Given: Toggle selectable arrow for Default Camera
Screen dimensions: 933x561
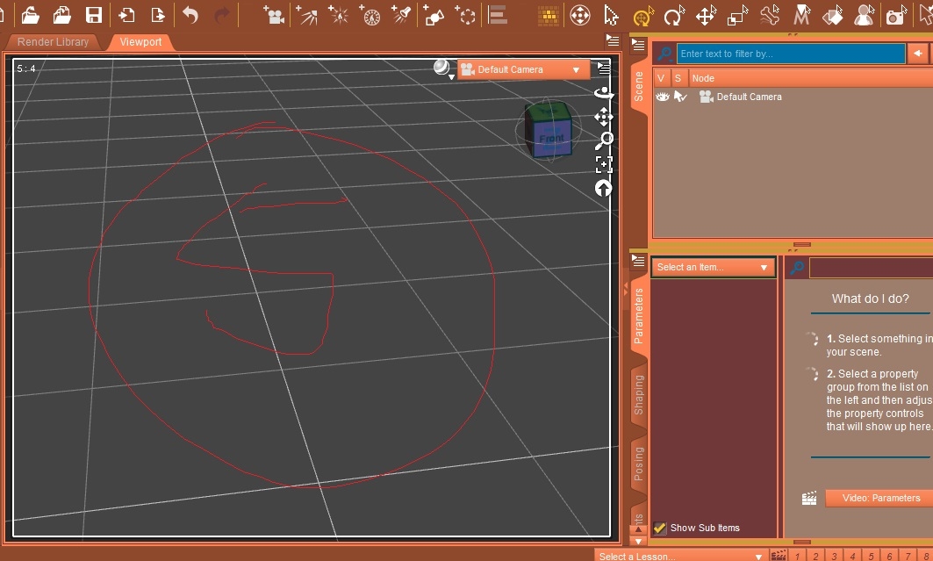Looking at the screenshot, I should [680, 97].
